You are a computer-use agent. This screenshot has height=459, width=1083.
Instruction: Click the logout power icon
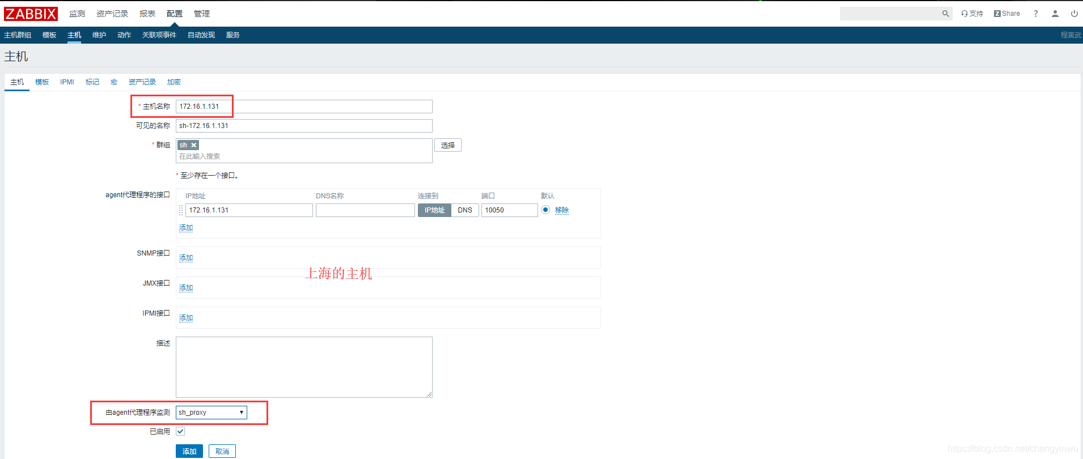coord(1074,14)
